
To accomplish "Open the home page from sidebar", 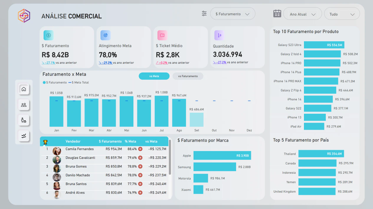I will point(24,89).
